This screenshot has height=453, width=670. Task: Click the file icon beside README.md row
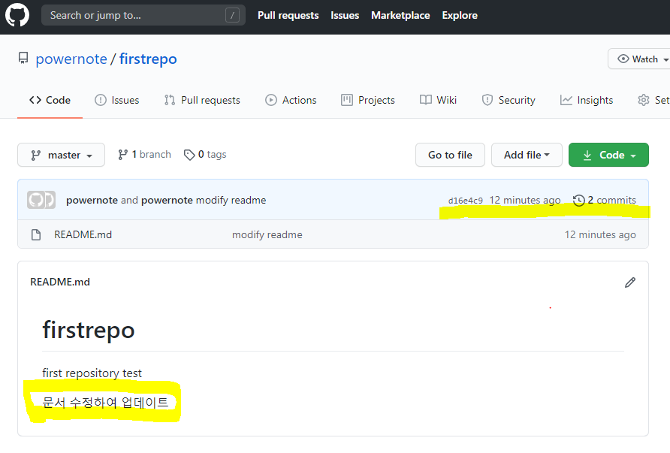36,234
